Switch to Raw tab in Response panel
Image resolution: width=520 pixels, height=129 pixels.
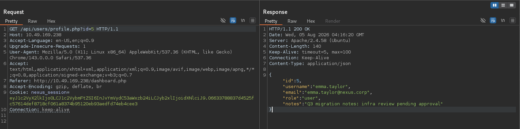click(x=292, y=21)
